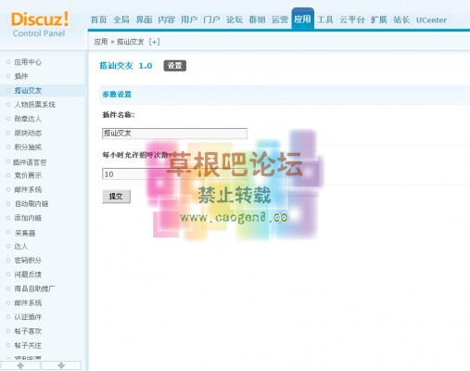
Task: Focus the hourly greeting count field showing 10
Action: click(174, 174)
